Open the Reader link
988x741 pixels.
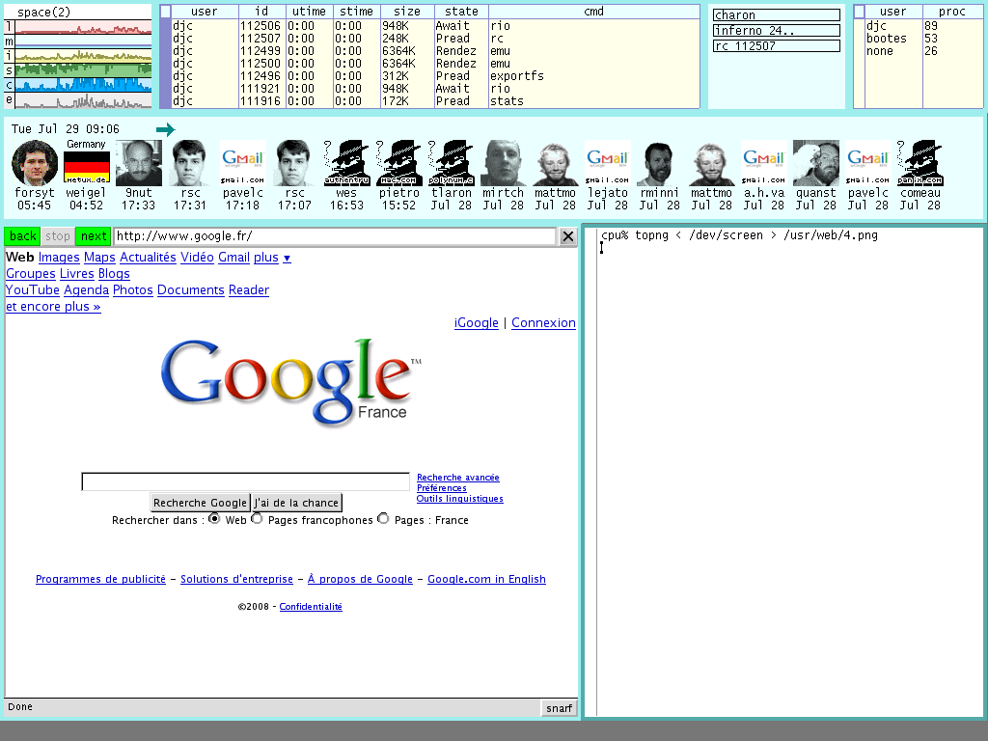249,290
